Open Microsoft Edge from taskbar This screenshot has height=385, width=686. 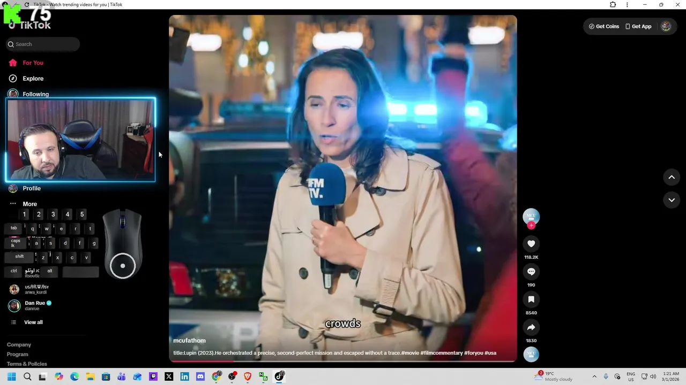(x=74, y=376)
